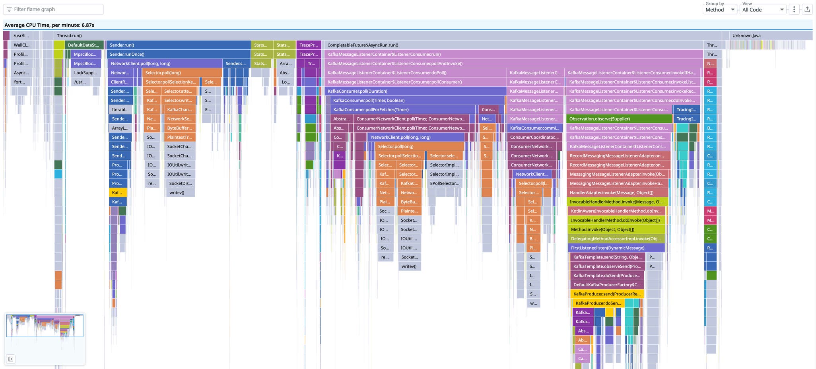Collapse the minimap panel icon
The width and height of the screenshot is (816, 369).
(11, 359)
